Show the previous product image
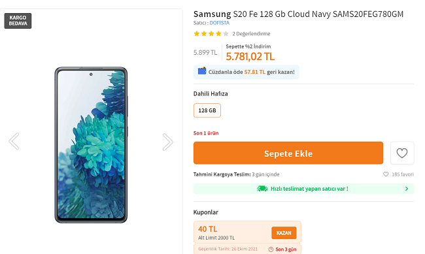Screen dimensions: 425x254 (x=14, y=141)
